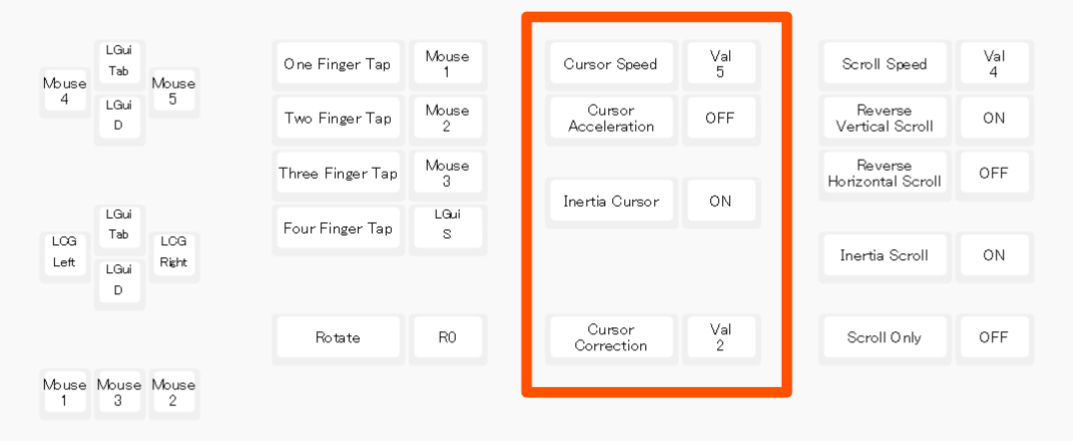Select the Rotate R0 value
The width and height of the screenshot is (1073, 441).
tap(447, 337)
